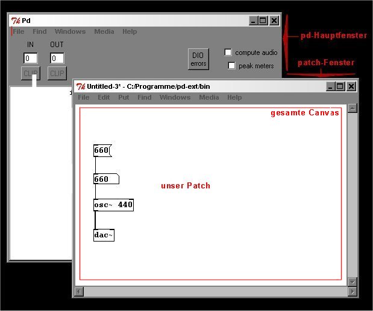Viewport: 373px width, 311px height.
Task: Open the Put menu in patch window
Action: click(124, 97)
